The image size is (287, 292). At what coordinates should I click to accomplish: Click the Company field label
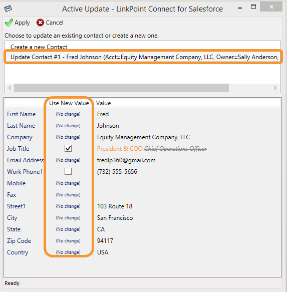coord(20,137)
